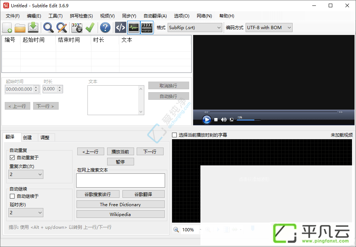The height and width of the screenshot is (247, 356).
Task: Open visual sync clapperboard icon
Action: point(77,28)
